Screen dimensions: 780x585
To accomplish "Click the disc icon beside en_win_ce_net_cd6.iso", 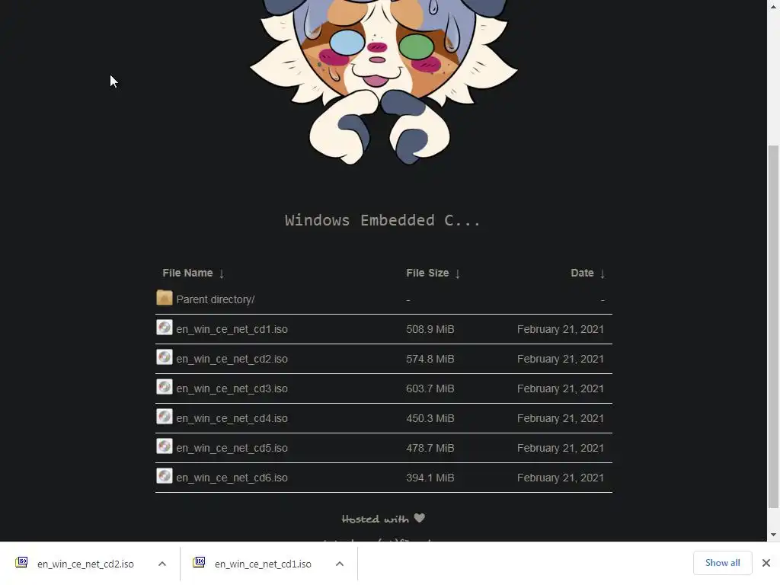I will [165, 475].
